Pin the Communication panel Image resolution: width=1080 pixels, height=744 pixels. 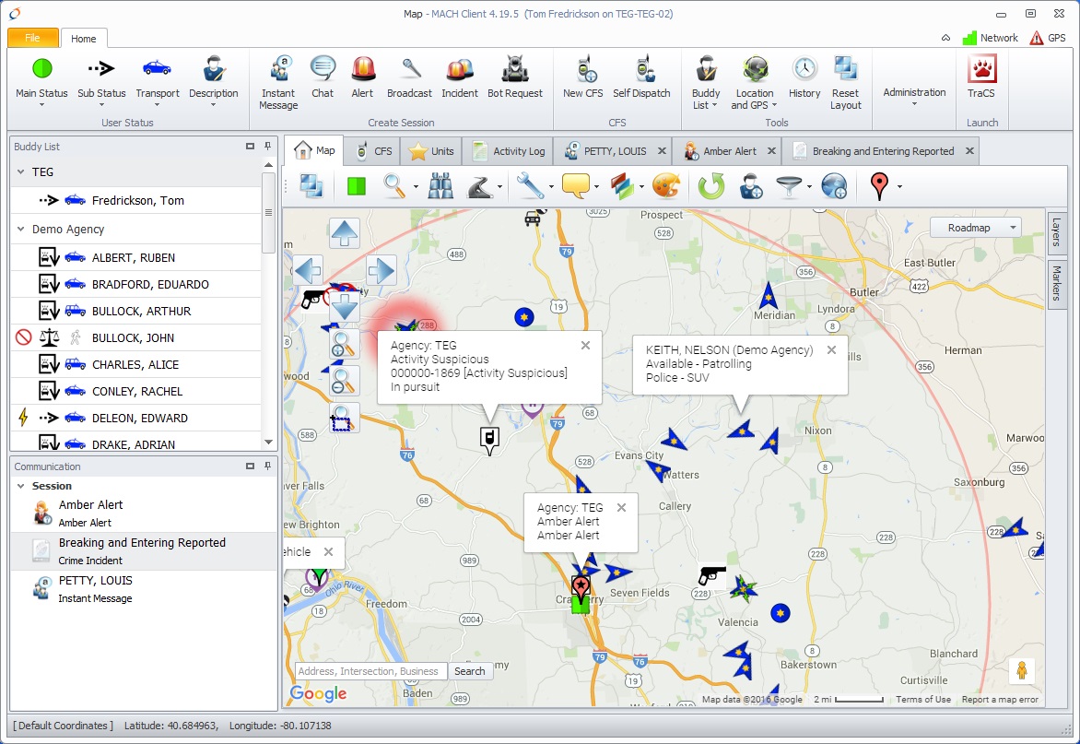pos(268,466)
